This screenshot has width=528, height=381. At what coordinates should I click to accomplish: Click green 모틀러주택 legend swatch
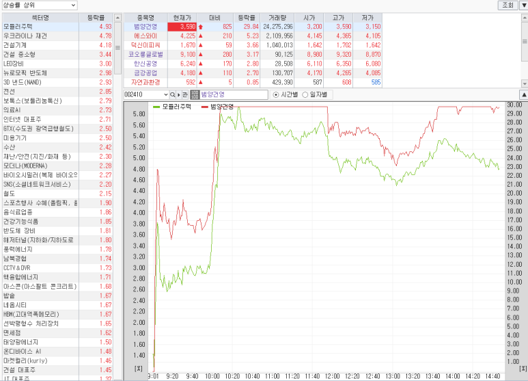[x=156, y=107]
